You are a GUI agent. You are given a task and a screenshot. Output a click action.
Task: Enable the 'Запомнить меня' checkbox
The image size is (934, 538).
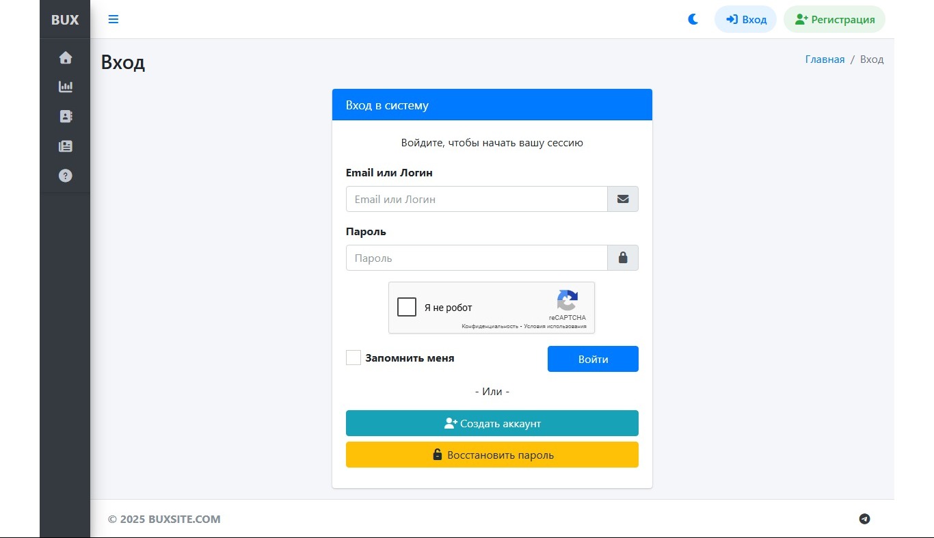tap(353, 358)
